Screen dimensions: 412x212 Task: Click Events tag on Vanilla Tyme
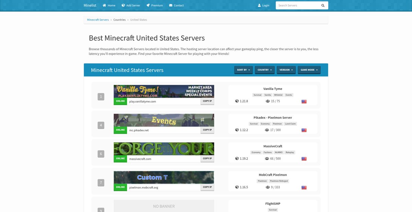289,95
